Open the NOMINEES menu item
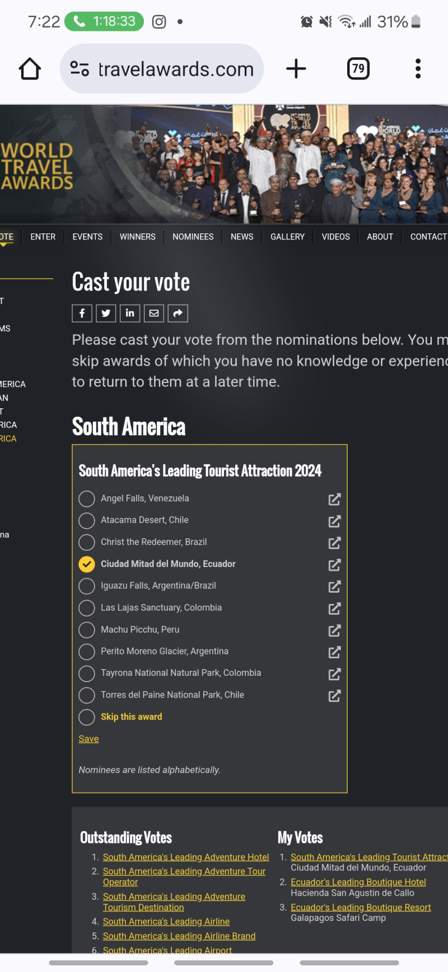Screen dimensions: 448x972 [x=193, y=237]
